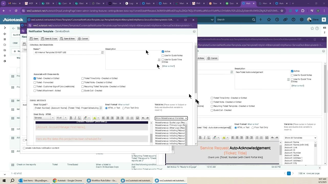Select Plain Text Only in background template window
Viewport: 328px width, 184px height.
tap(253, 128)
